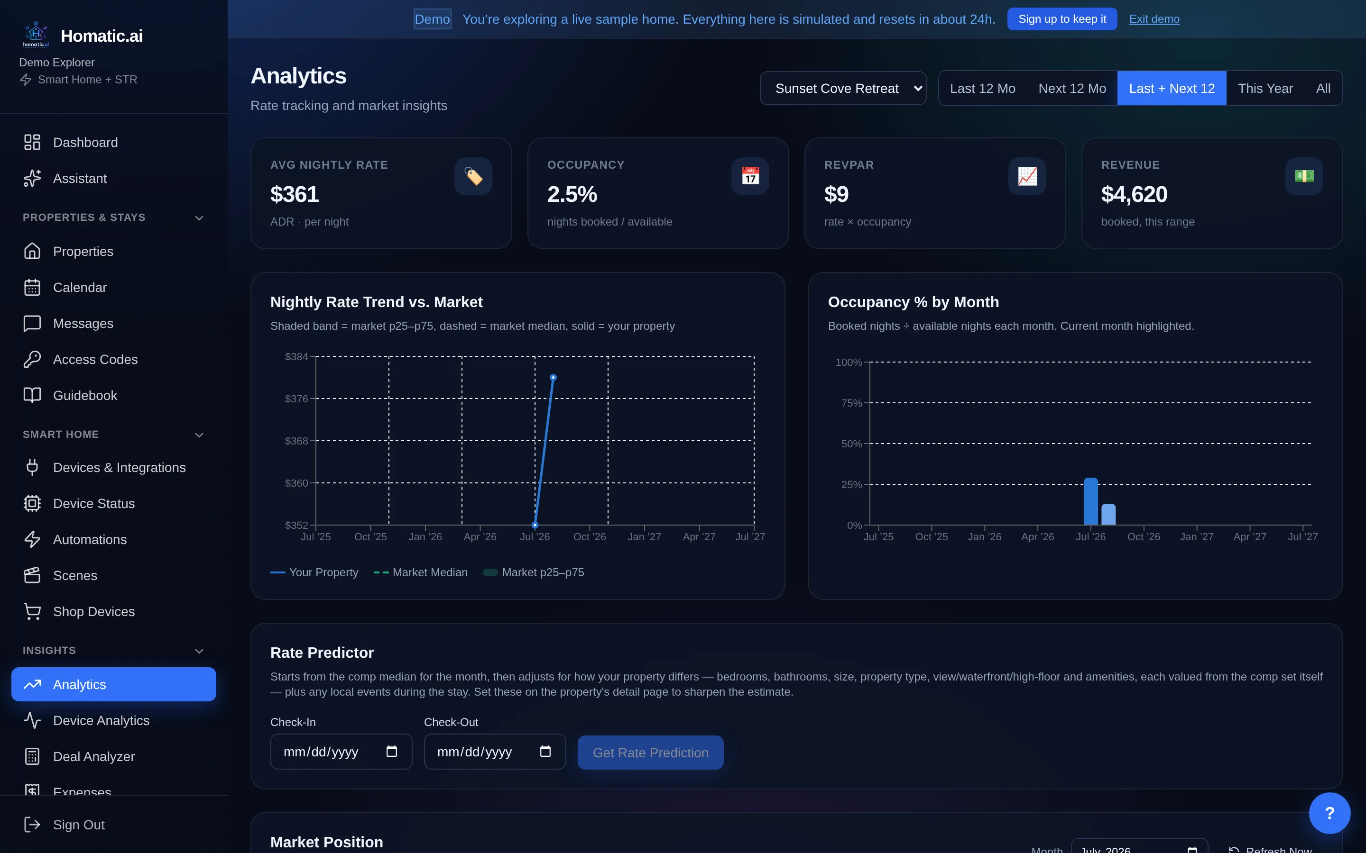Go to the Properties page

click(113, 251)
